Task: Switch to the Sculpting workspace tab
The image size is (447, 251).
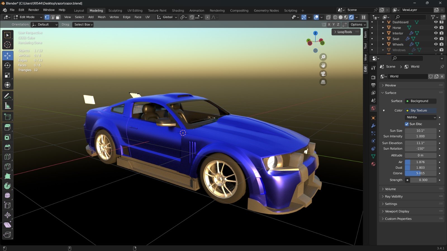Action: pos(115,11)
